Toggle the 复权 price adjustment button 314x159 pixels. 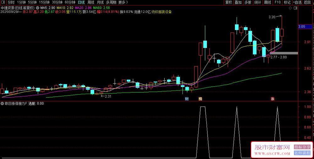click(x=229, y=2)
